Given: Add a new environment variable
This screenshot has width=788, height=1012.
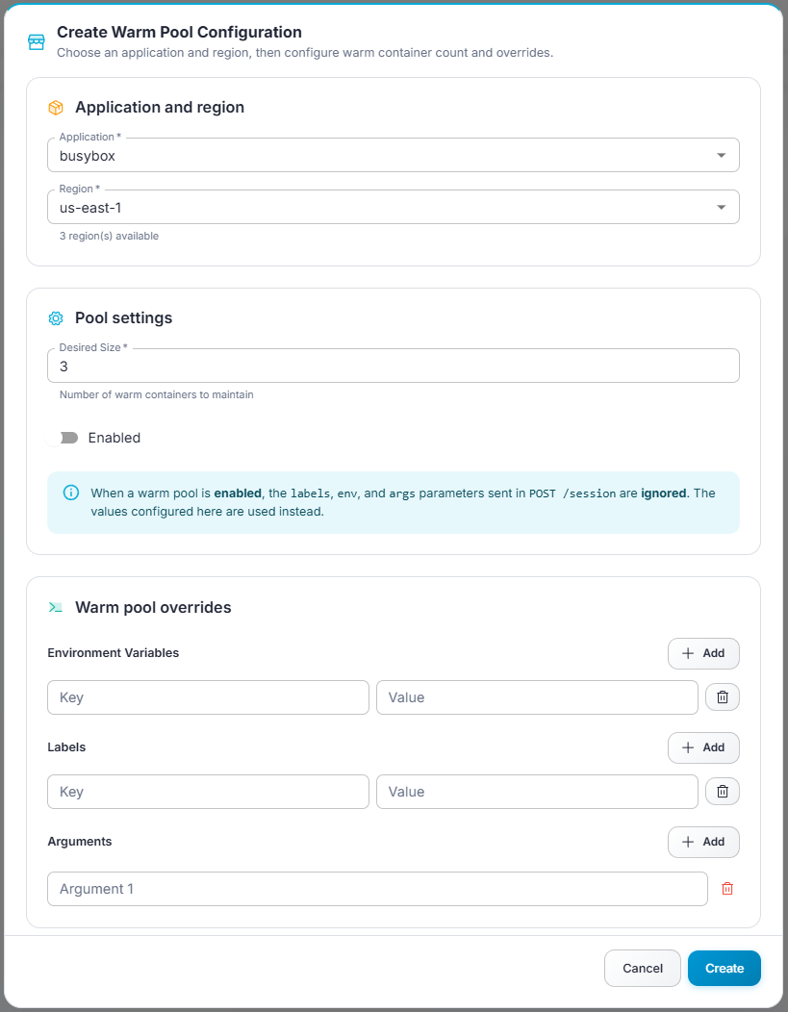Looking at the screenshot, I should pos(703,653).
